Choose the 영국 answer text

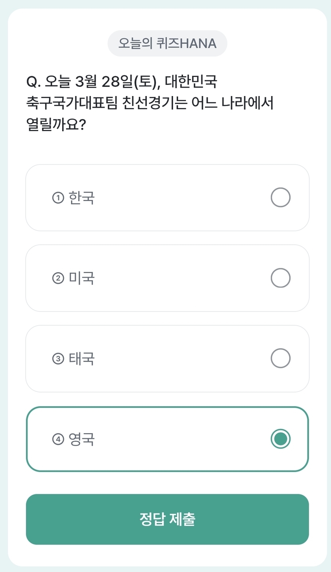tap(82, 439)
